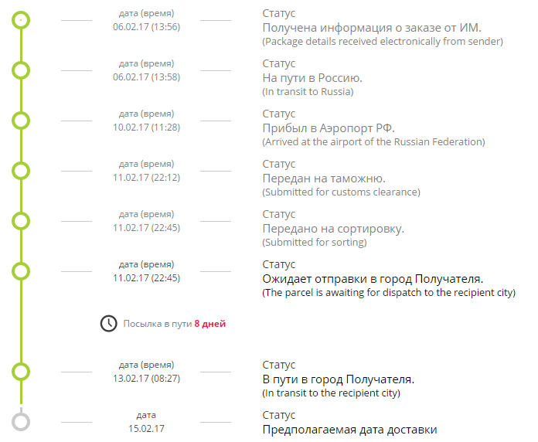Click the date 11.02.17 (22:12)

146,177
